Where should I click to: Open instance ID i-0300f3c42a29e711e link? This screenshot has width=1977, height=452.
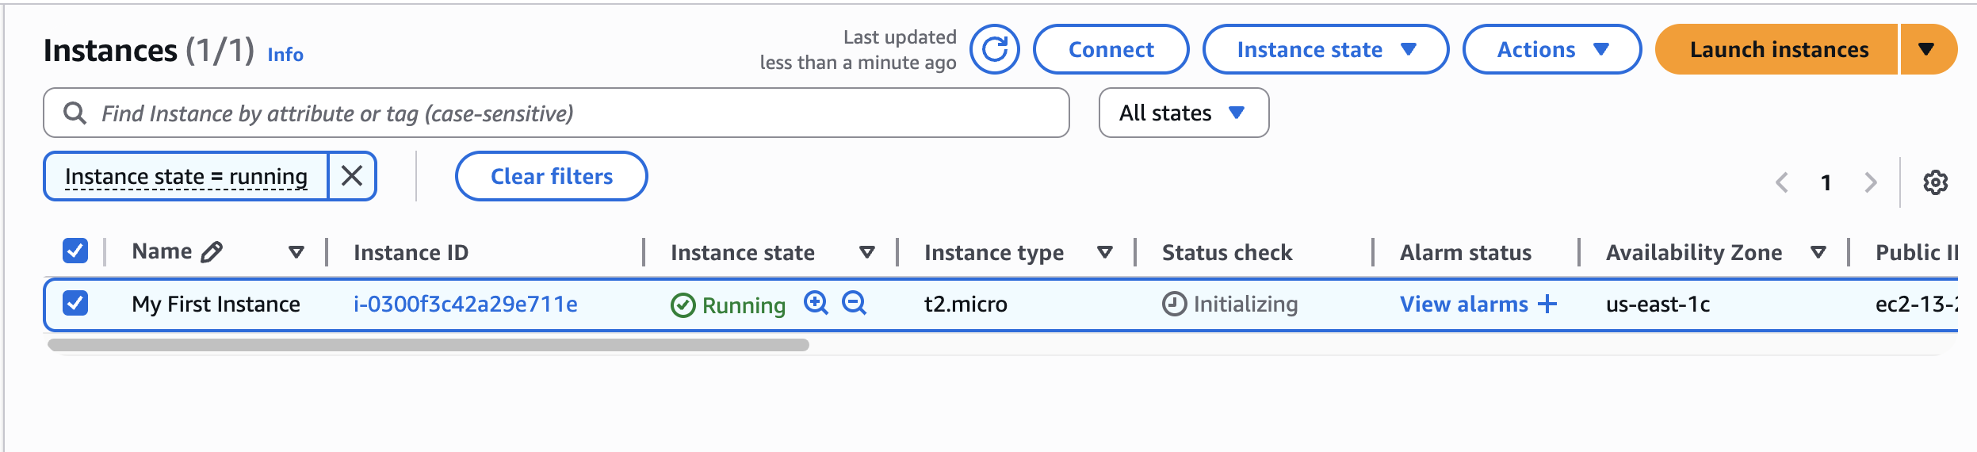pos(465,304)
